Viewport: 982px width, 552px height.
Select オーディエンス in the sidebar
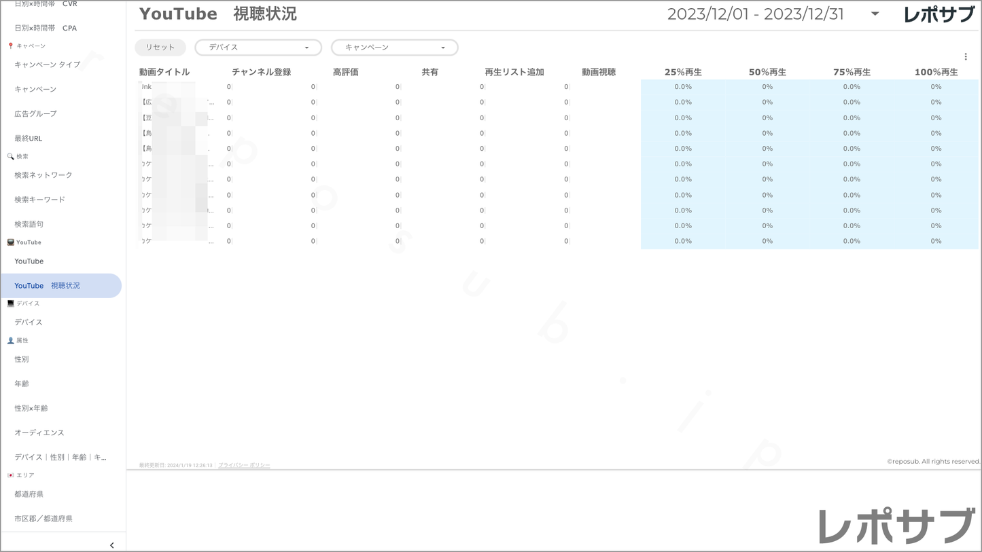(39, 433)
